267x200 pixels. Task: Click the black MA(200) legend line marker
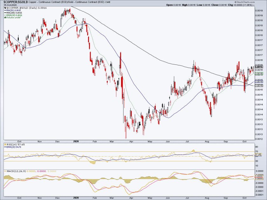pos(5,13)
